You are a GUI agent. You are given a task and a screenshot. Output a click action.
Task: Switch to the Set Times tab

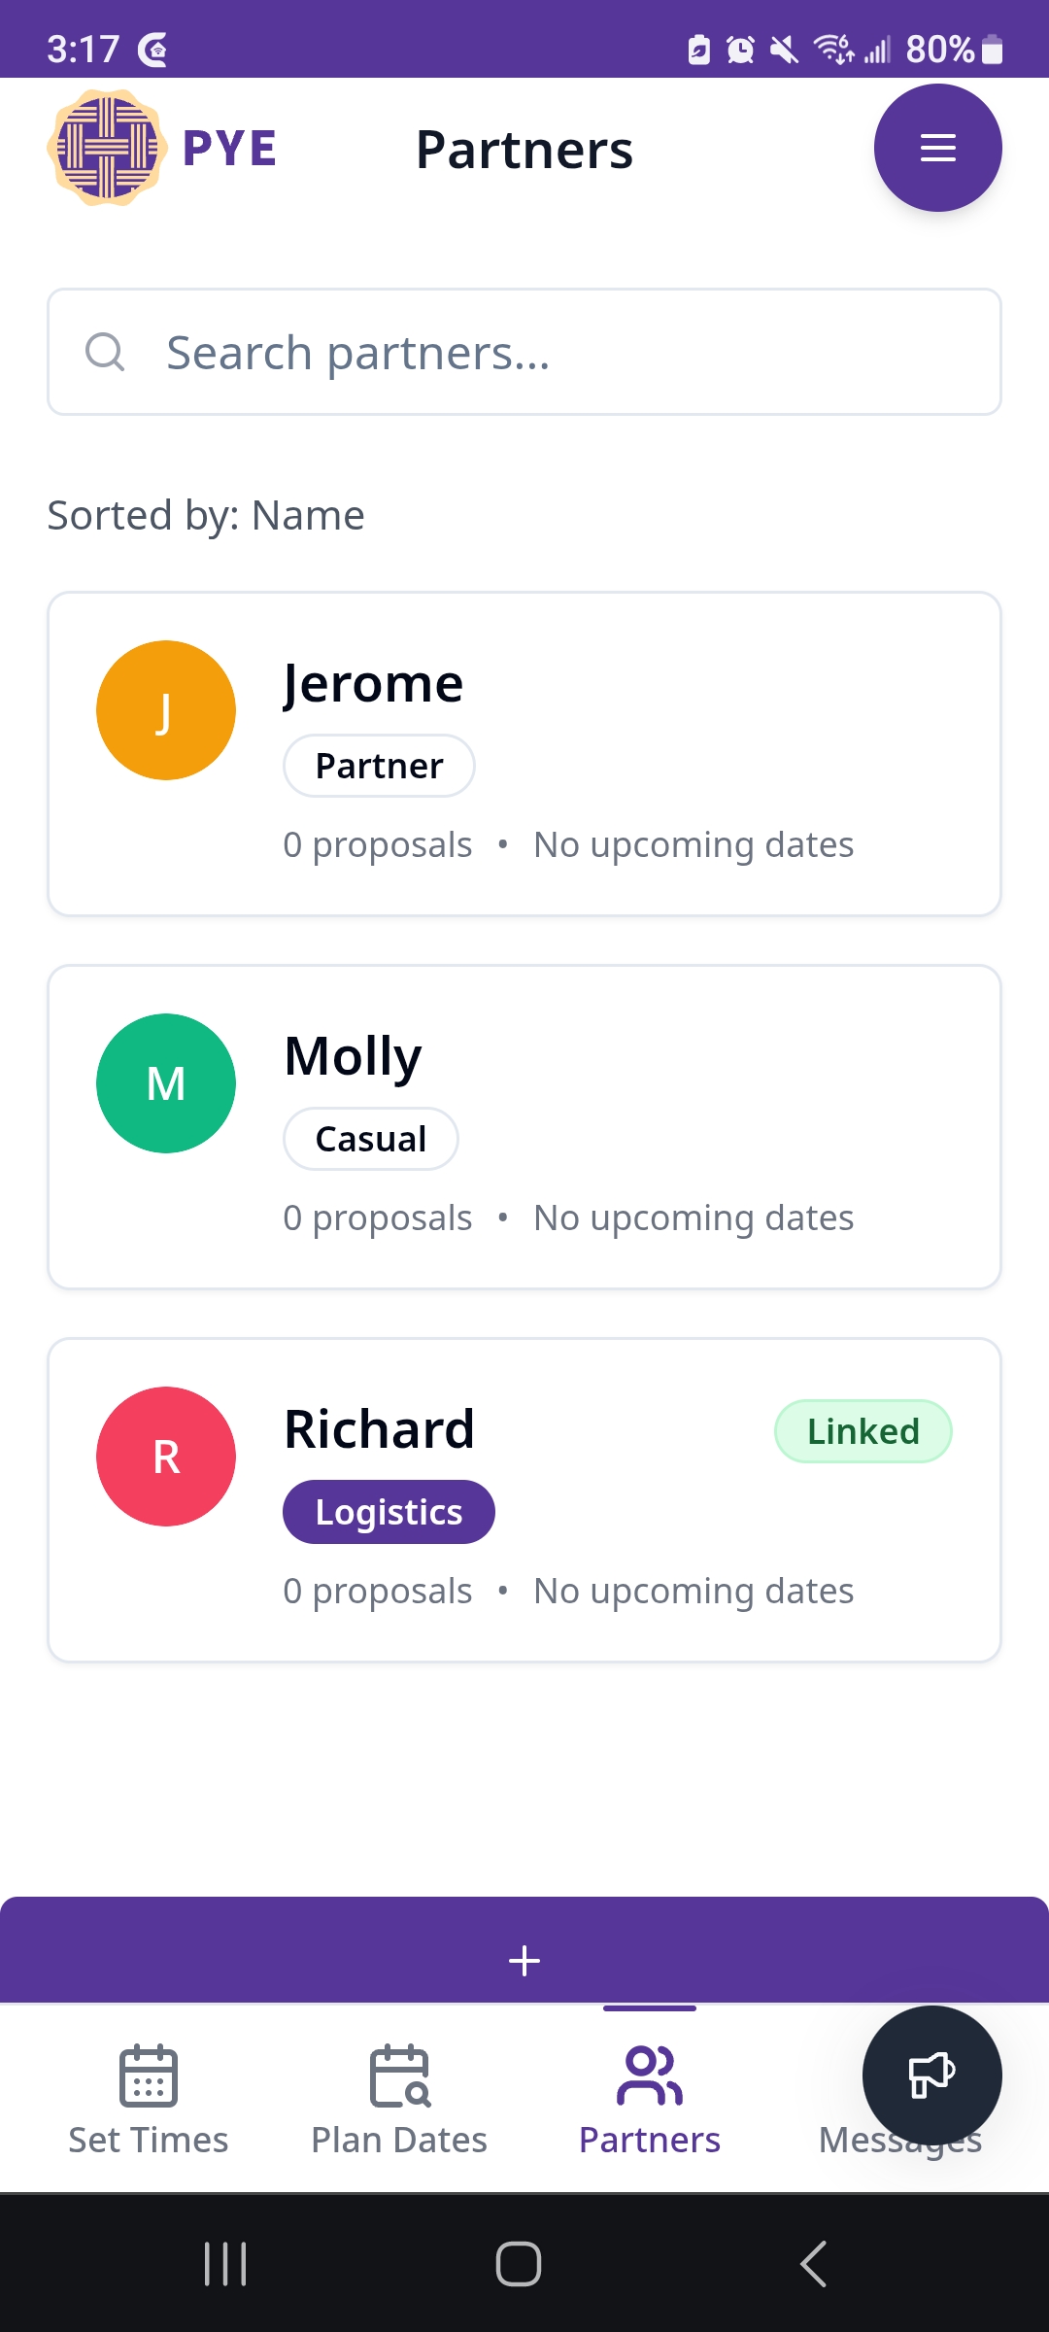pos(149,2099)
